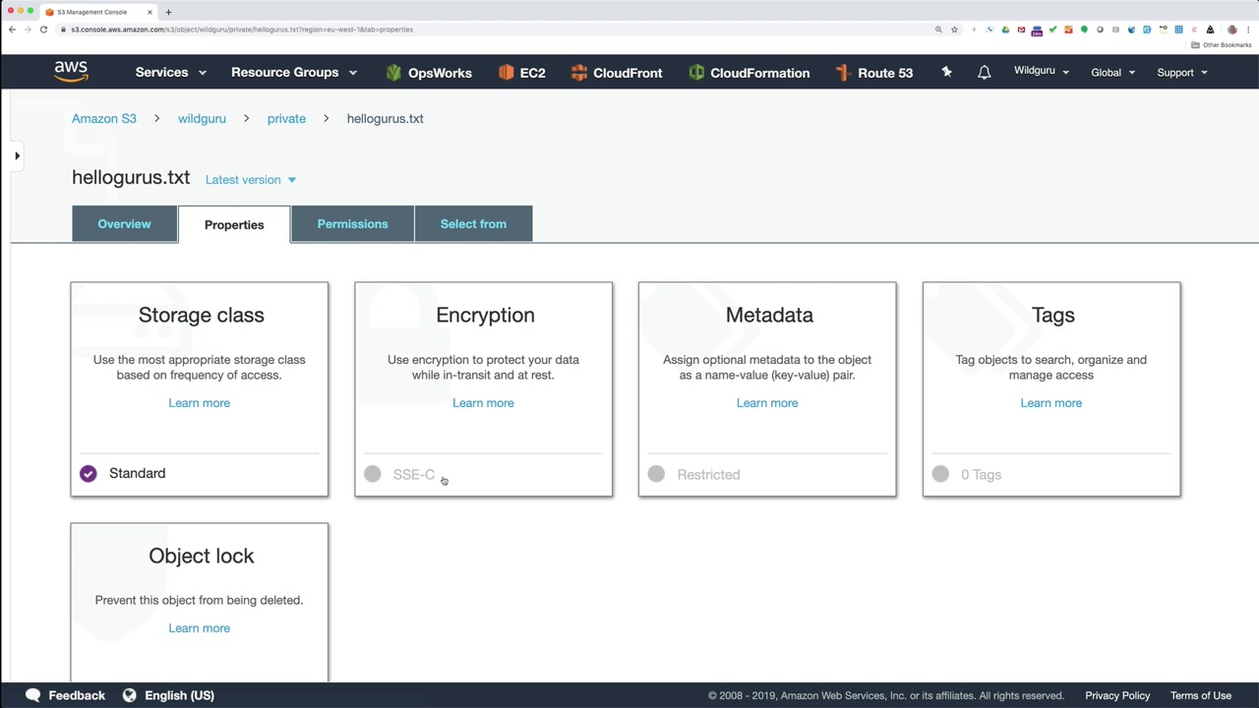Click the browser forward arrow
This screenshot has width=1259, height=708.
click(x=28, y=29)
